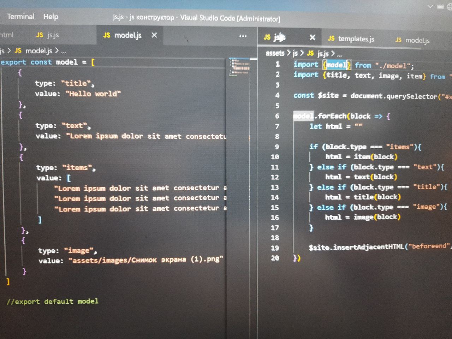Image resolution: width=452 pixels, height=339 pixels.
Task: Click the "items" string on line 9
Action: [x=399, y=147]
